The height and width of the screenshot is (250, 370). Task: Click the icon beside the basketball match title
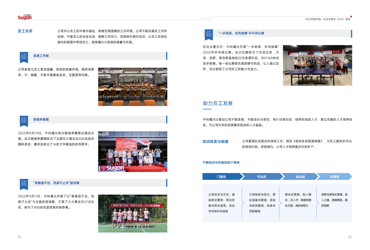(24, 183)
